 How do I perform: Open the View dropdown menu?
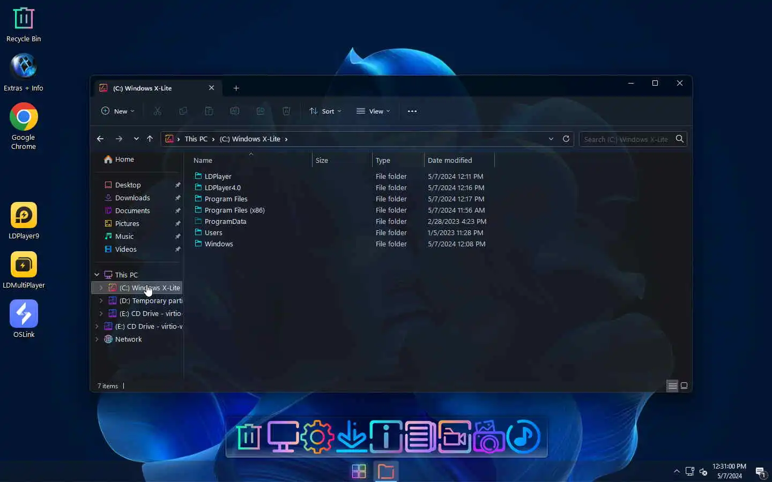[373, 111]
